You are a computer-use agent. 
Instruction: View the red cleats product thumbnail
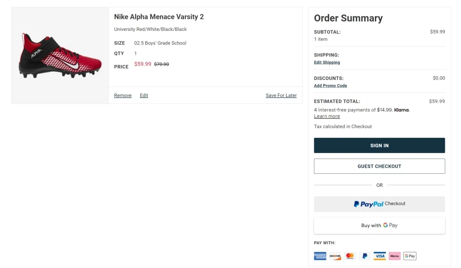59,55
